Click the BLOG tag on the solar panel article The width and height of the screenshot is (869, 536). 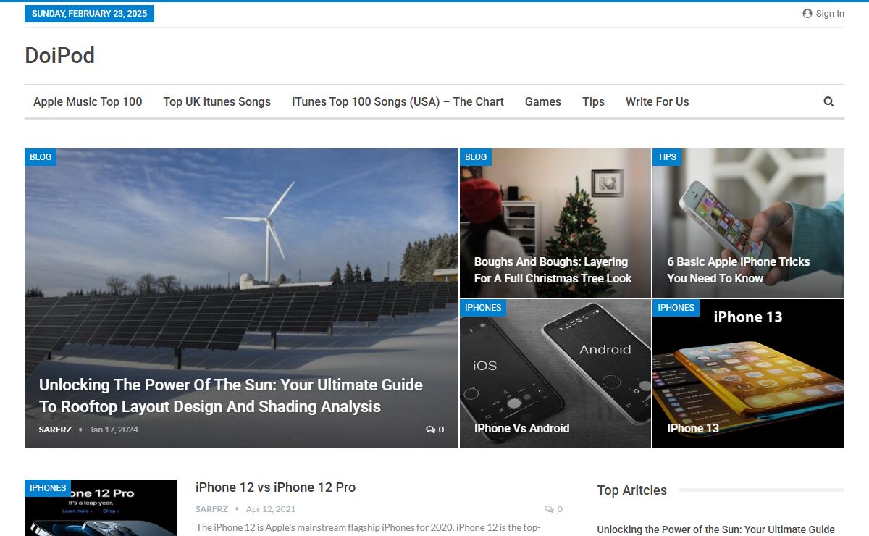pos(41,157)
